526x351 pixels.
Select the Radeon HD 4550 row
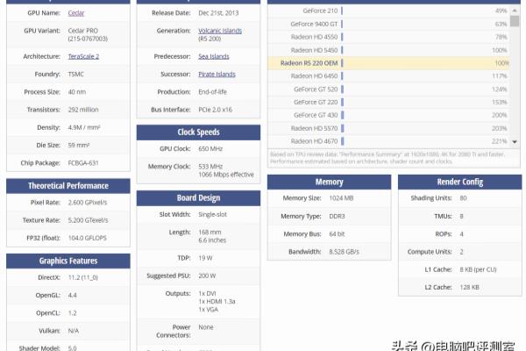[x=388, y=37]
